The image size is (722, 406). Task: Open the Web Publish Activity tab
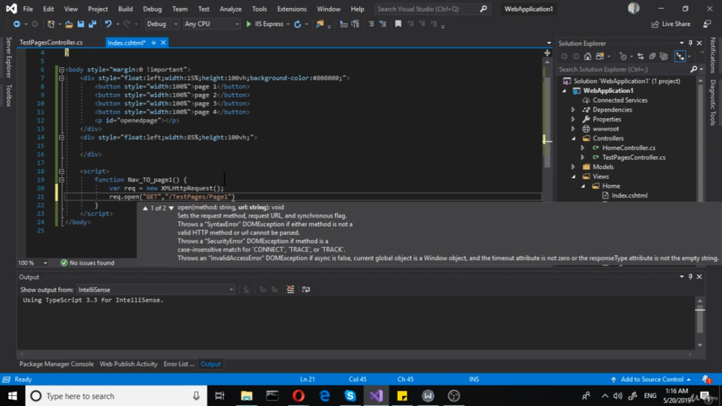pyautogui.click(x=129, y=364)
